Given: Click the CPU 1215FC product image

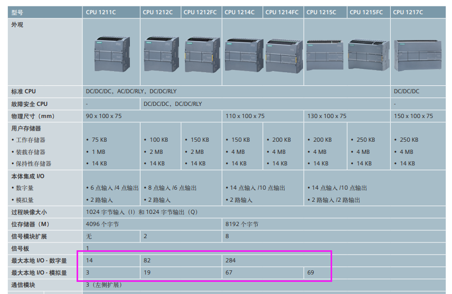Looking at the screenshot, I should (x=369, y=55).
